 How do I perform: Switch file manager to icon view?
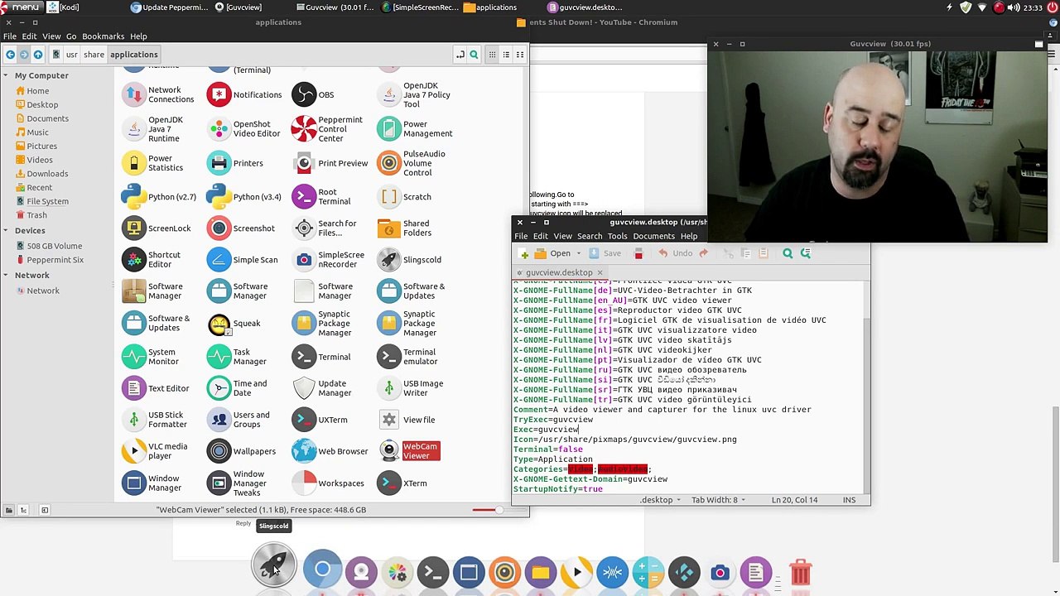click(492, 55)
